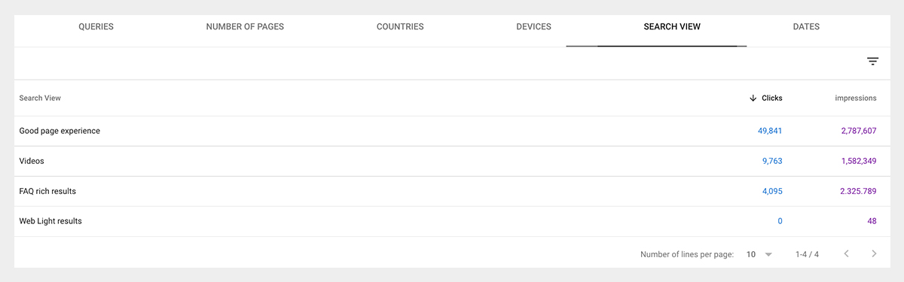This screenshot has height=282, width=904.
Task: Click the 49,841 clicks value
Action: coord(770,131)
